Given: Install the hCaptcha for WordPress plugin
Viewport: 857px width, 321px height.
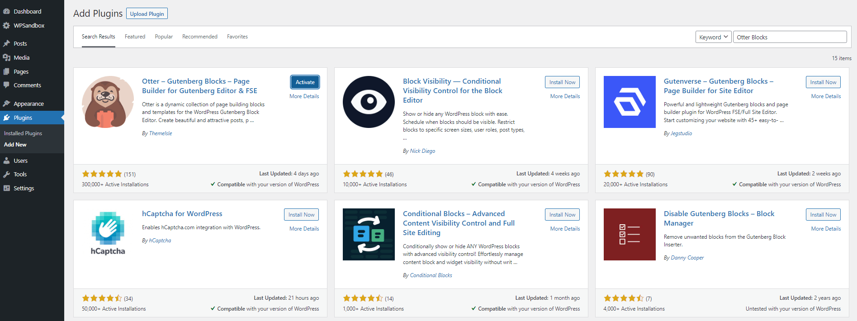Looking at the screenshot, I should click(x=301, y=215).
